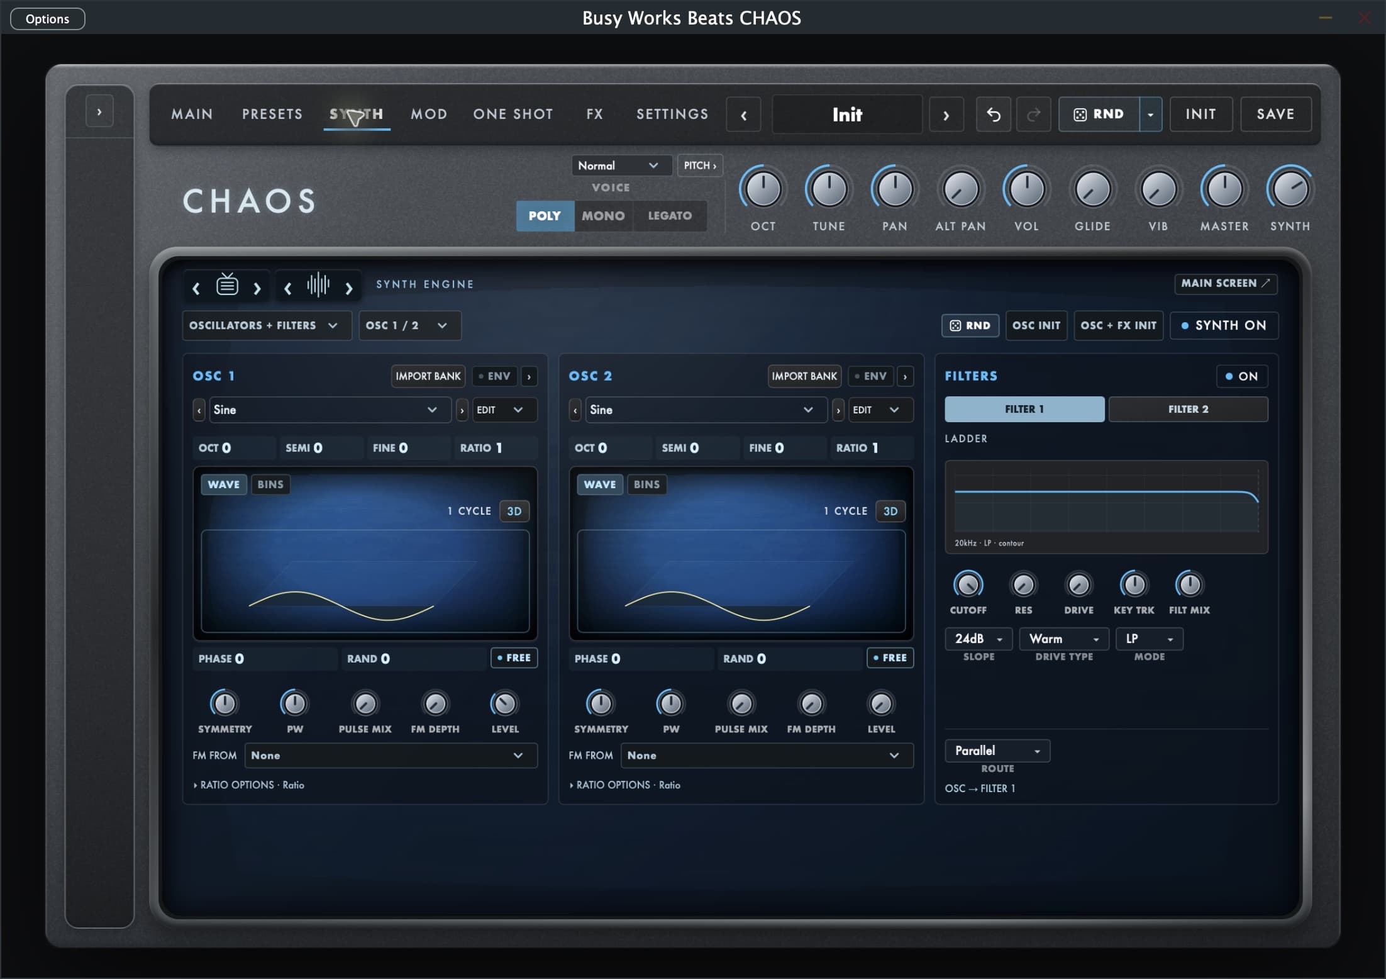Select next OSC 2 waveform arrow
The height and width of the screenshot is (979, 1386).
(838, 410)
